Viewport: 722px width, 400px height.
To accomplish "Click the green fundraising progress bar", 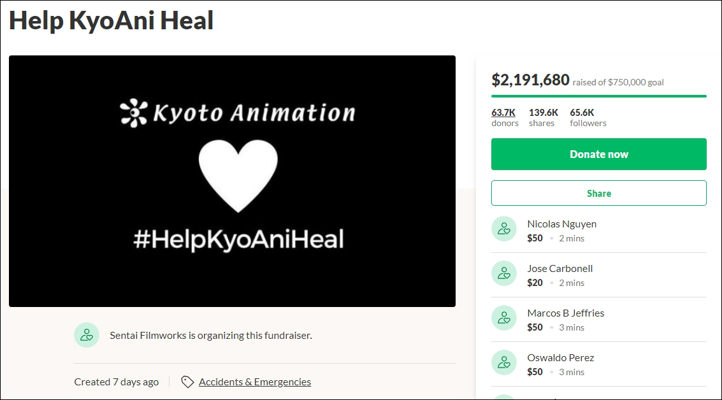I will [598, 96].
